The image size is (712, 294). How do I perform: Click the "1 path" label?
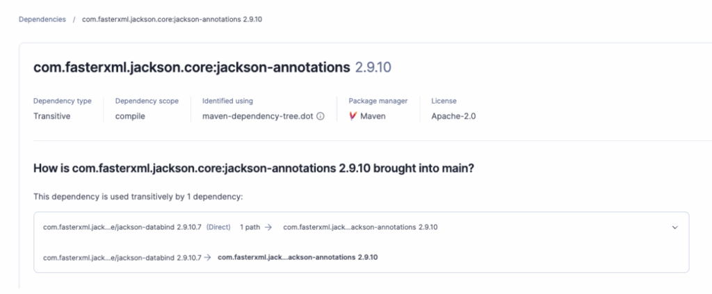pos(250,227)
